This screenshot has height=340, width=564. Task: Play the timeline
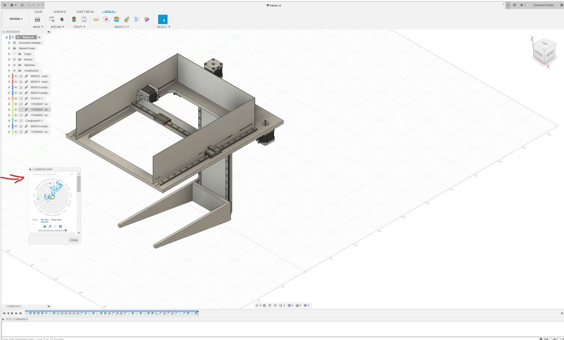point(12,313)
